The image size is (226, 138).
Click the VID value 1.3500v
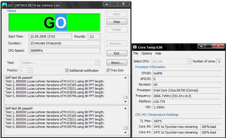coord(187,107)
